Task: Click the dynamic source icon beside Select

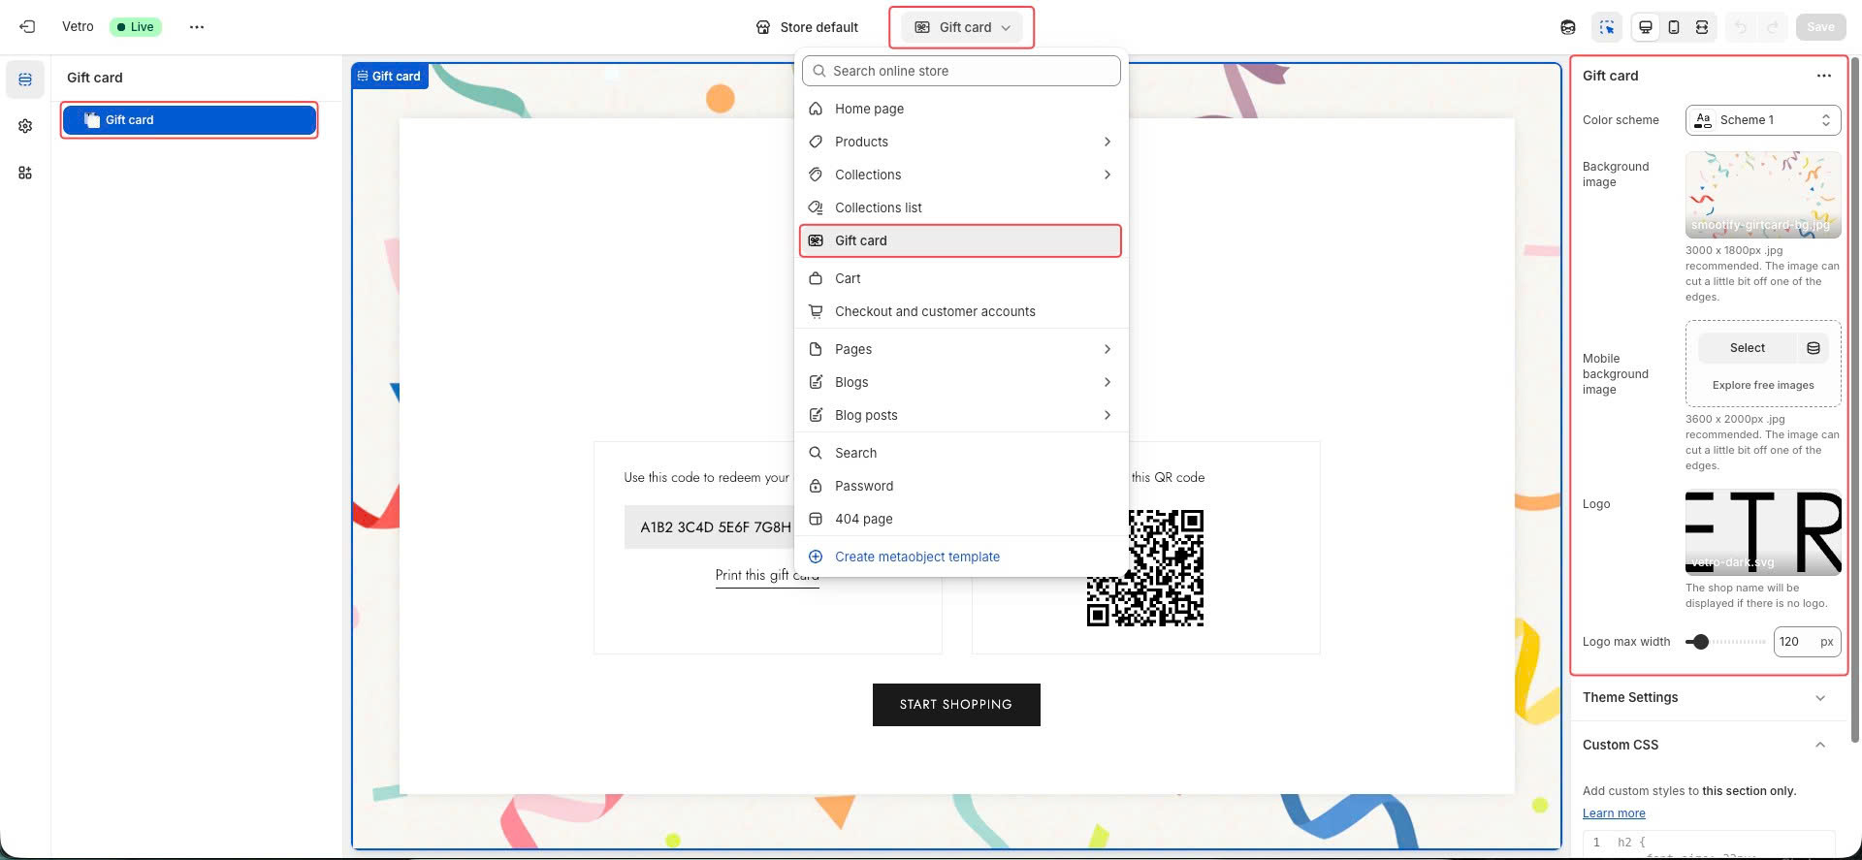Action: coord(1813,348)
